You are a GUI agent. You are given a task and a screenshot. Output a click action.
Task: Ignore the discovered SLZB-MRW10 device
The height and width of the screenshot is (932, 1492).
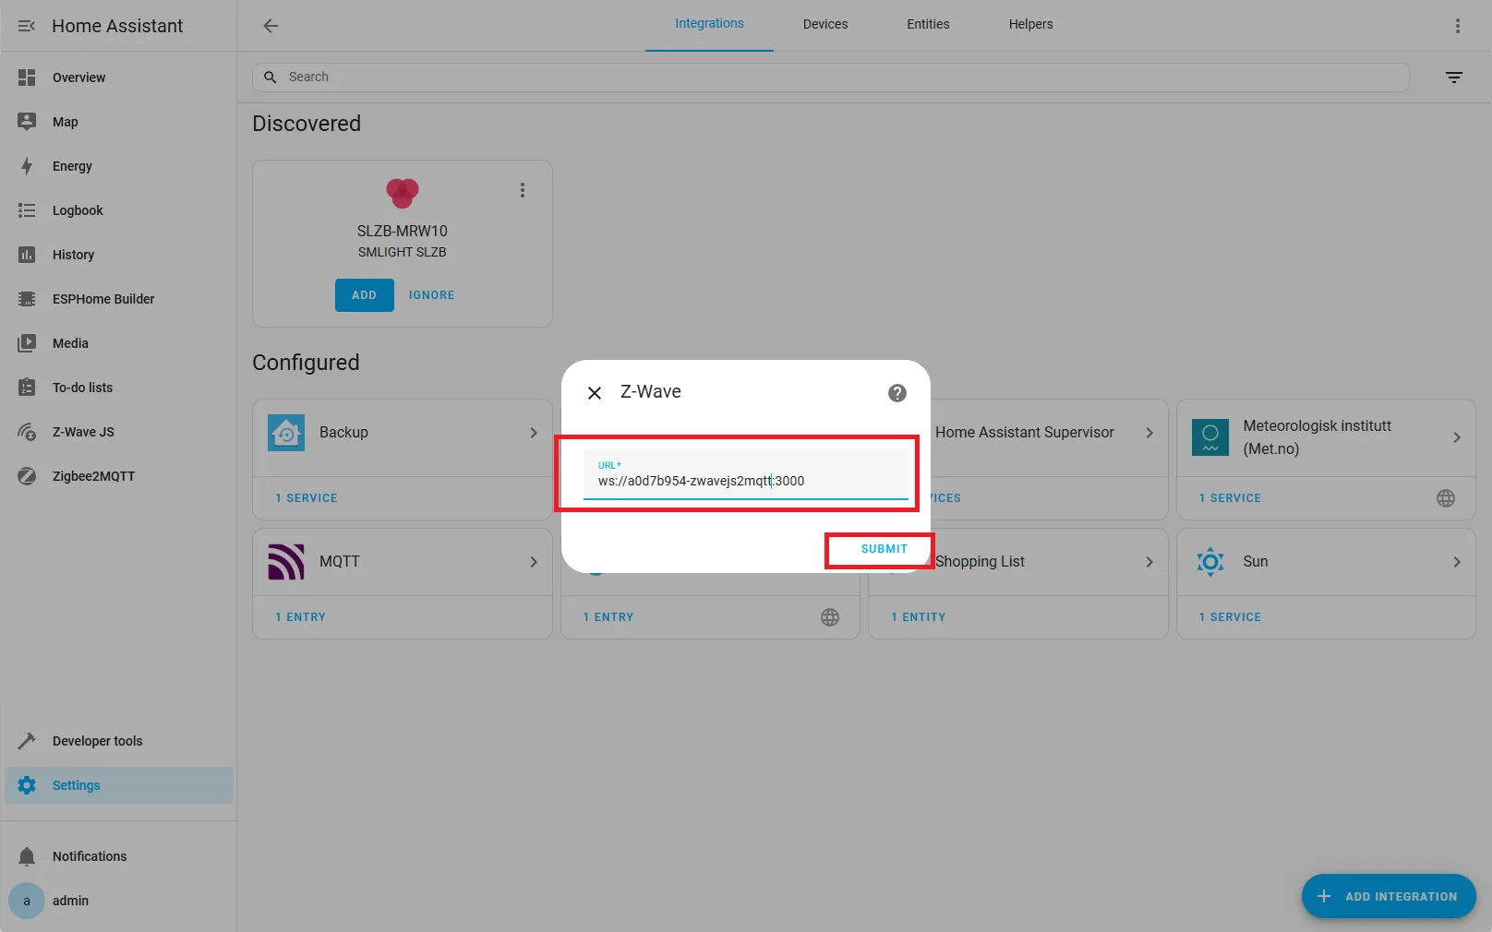pos(431,294)
